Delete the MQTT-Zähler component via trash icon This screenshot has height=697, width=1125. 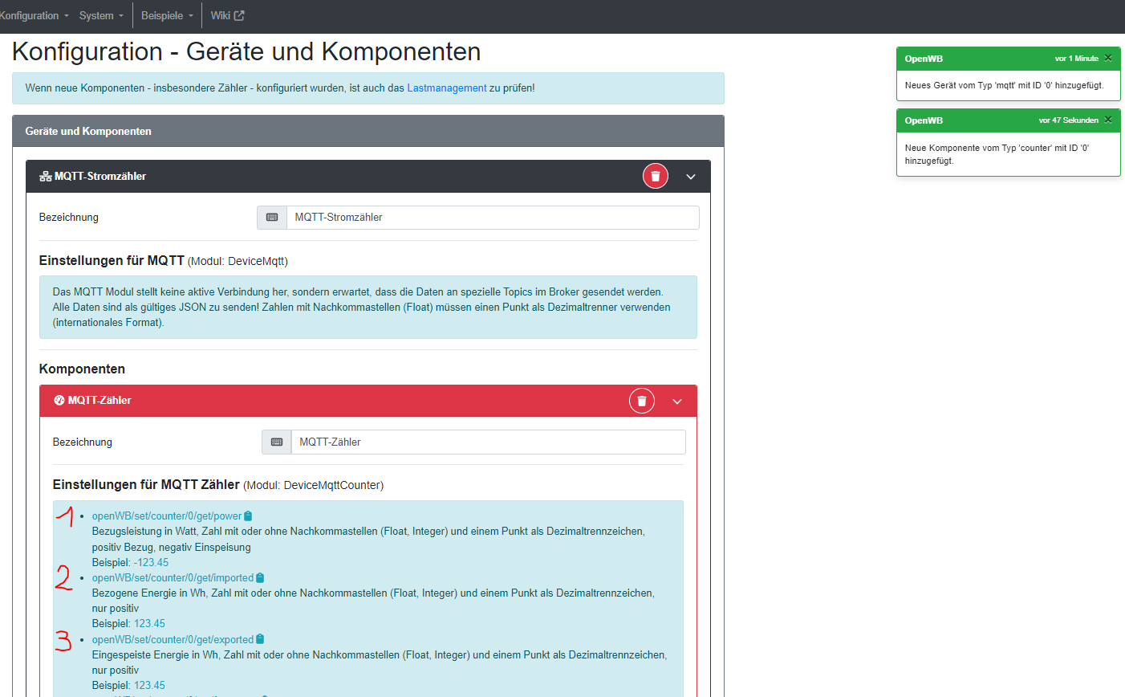(642, 401)
